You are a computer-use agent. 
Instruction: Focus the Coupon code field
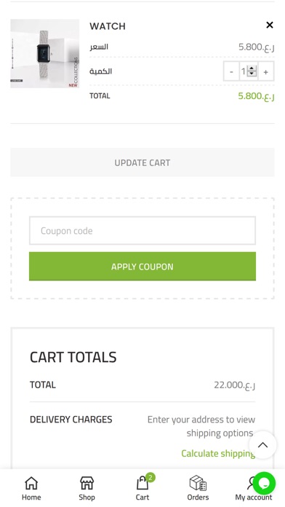tap(142, 230)
